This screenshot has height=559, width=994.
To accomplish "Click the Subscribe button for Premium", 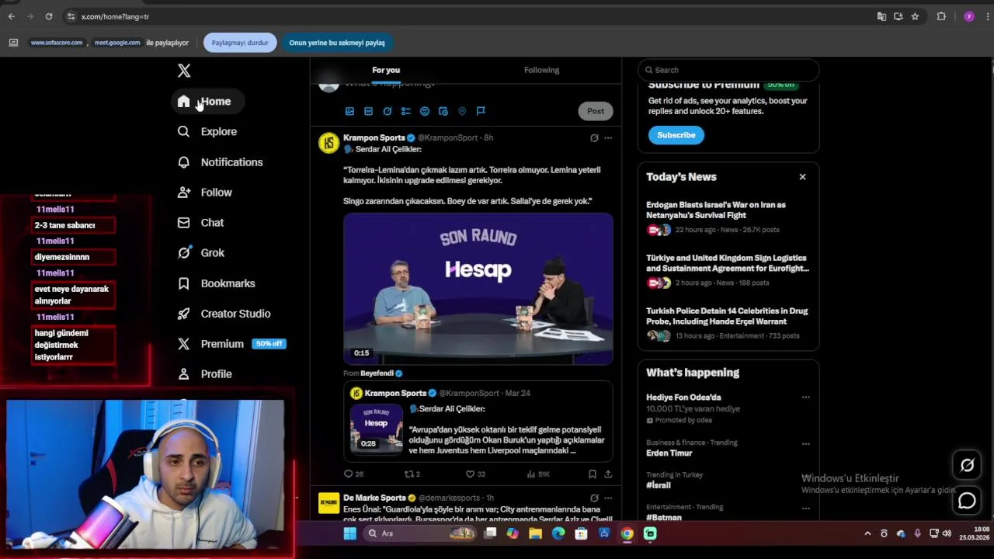I will point(676,135).
